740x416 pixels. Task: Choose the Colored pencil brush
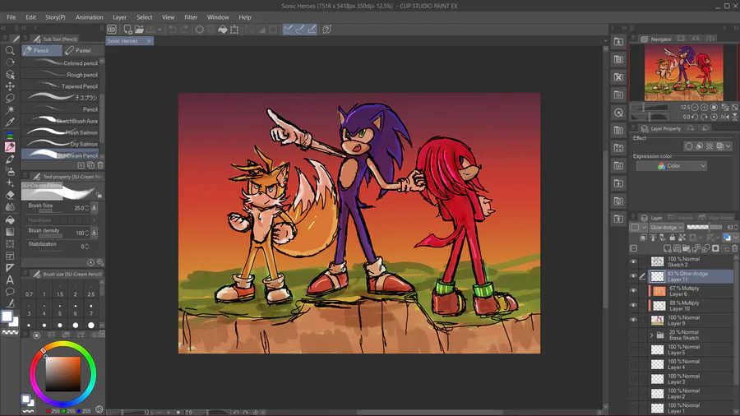tap(60, 62)
